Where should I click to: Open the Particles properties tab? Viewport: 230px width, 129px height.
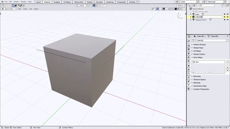point(189,73)
